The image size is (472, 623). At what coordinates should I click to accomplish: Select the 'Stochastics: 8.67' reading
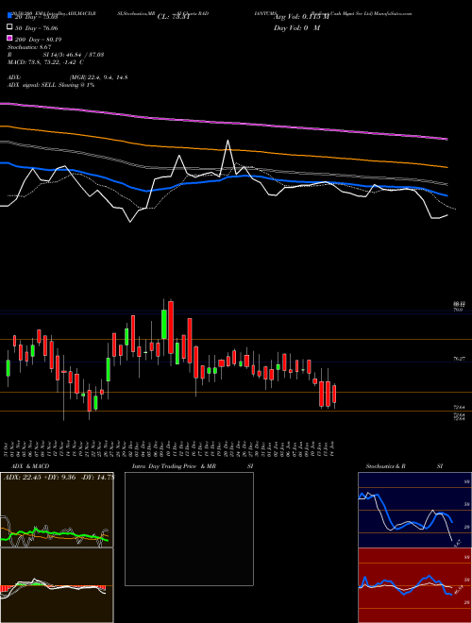(x=27, y=47)
